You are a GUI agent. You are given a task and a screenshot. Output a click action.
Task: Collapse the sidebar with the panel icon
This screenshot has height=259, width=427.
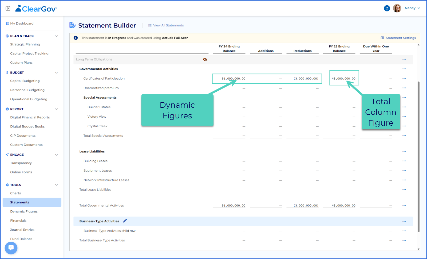(x=8, y=9)
